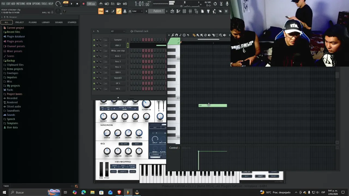Click the MULTI button in synth
Image resolution: width=349 pixels, height=196 pixels.
(260, 176)
